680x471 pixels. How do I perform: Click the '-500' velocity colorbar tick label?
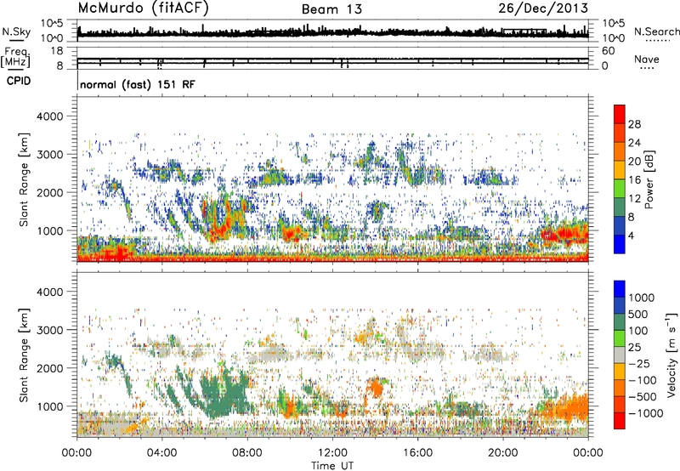point(642,397)
